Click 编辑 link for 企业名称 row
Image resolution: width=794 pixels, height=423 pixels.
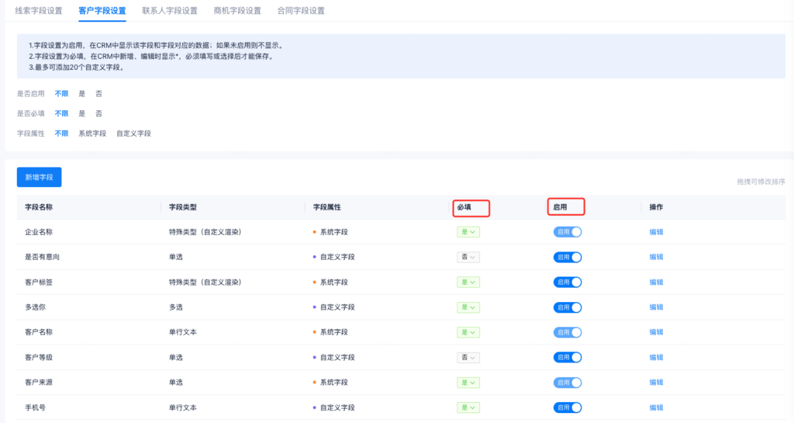tap(656, 232)
